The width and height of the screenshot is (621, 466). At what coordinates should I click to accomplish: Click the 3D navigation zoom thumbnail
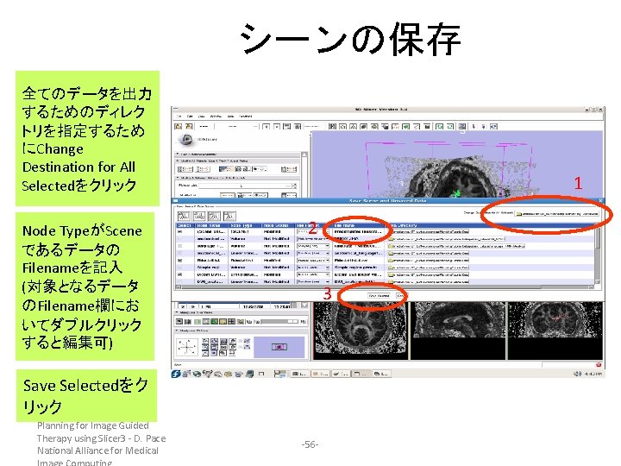pyautogui.click(x=279, y=347)
